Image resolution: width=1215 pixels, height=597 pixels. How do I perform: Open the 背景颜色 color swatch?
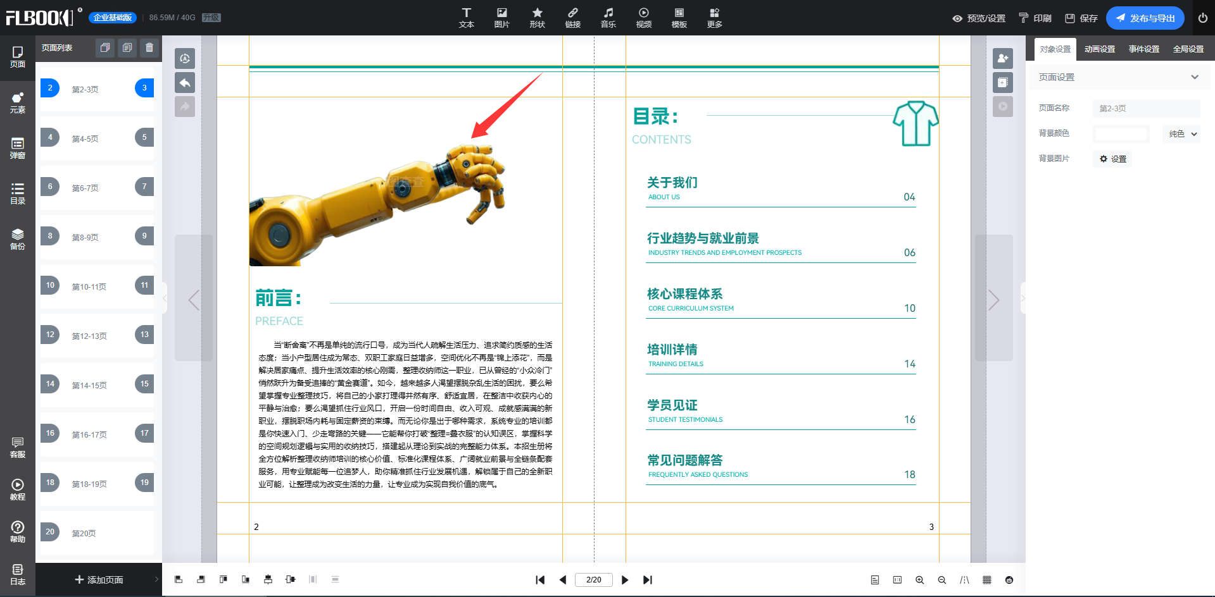point(1121,134)
